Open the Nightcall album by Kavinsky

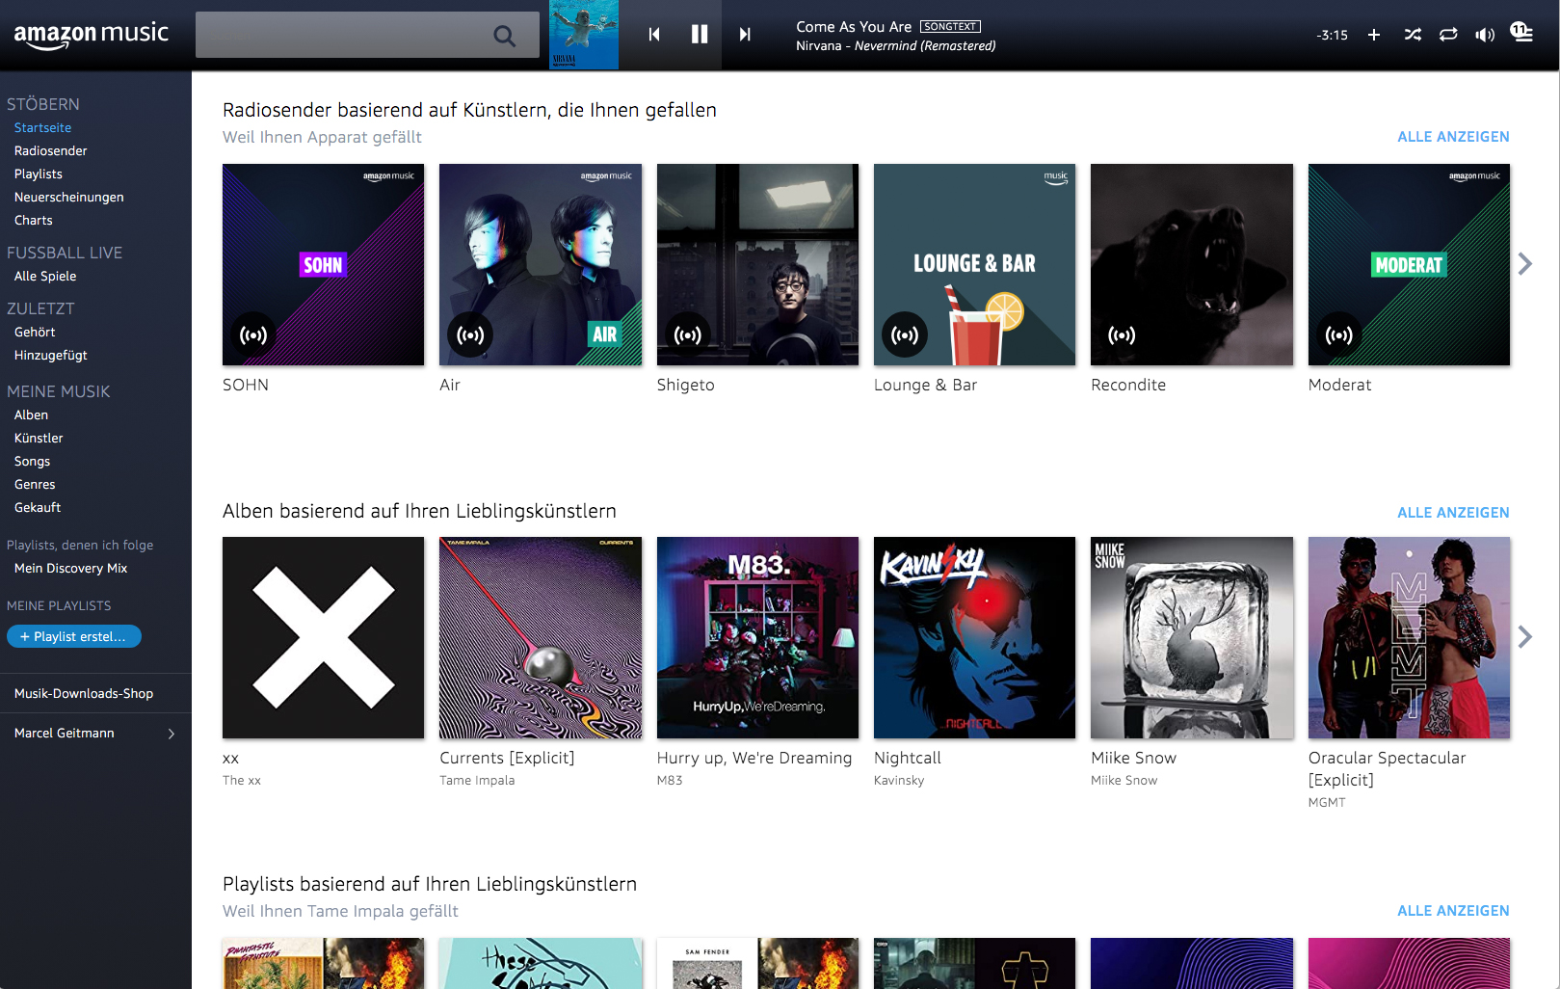(x=974, y=637)
